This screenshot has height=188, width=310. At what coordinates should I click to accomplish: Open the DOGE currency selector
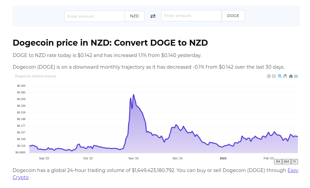233,16
